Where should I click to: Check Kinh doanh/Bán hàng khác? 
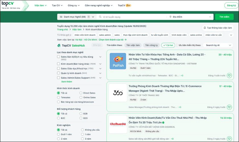[58, 64]
